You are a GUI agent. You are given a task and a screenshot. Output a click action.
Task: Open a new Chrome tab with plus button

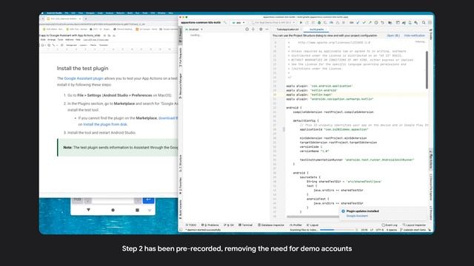coord(86,18)
